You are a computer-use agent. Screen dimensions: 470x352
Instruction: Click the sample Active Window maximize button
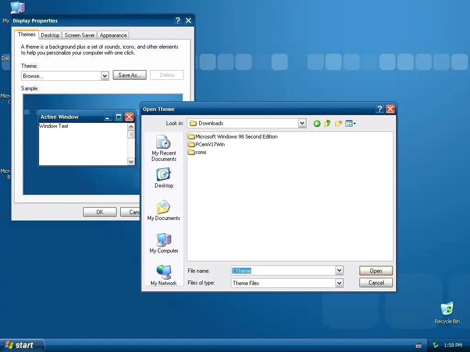coord(118,117)
